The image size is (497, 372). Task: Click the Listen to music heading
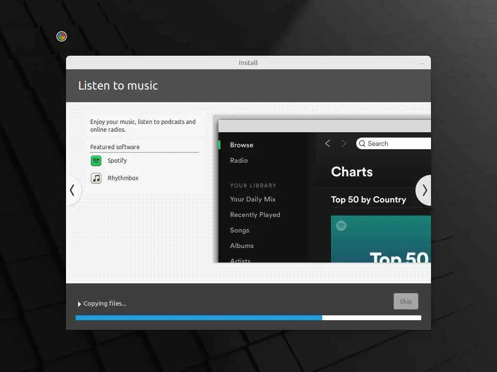pos(118,85)
